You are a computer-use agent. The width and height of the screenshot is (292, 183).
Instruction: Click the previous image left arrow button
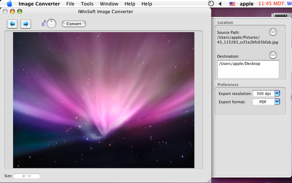coord(12,24)
